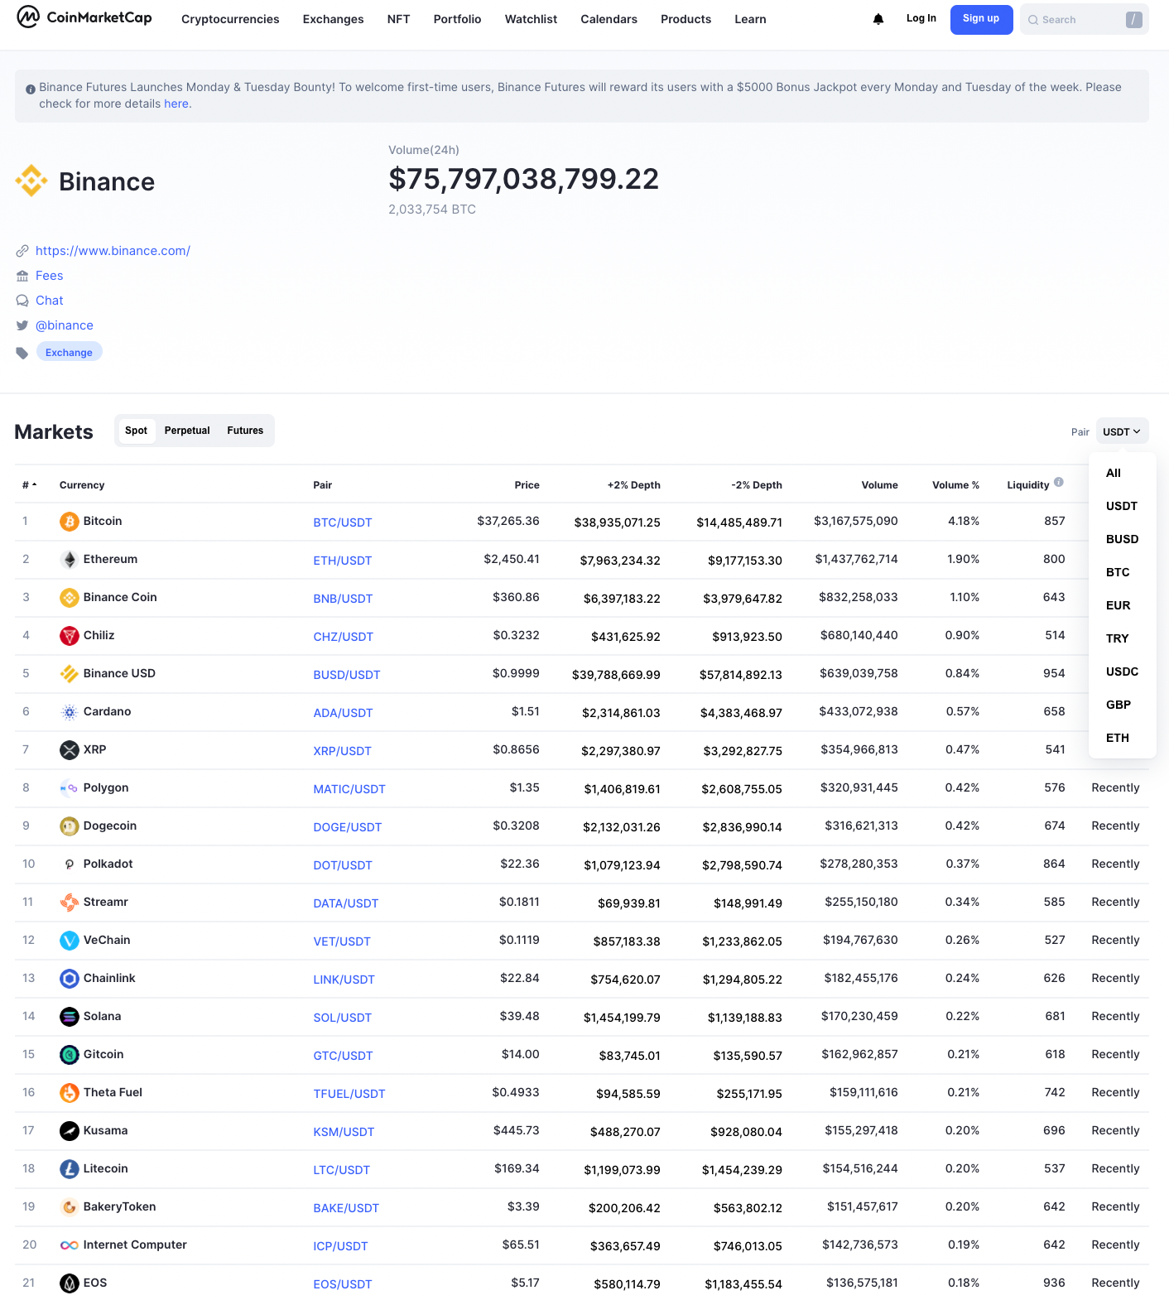Click the Chainlink coin icon

click(70, 979)
